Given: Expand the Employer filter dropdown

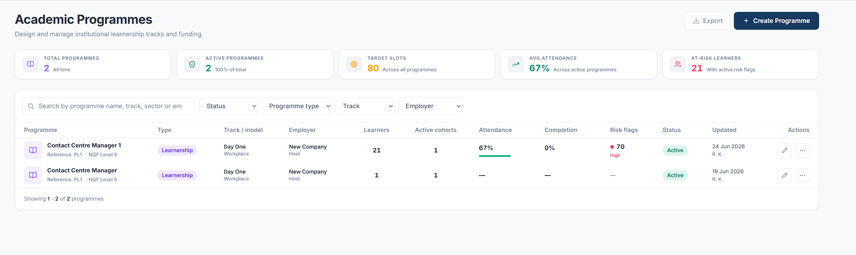Looking at the screenshot, I should coord(430,106).
